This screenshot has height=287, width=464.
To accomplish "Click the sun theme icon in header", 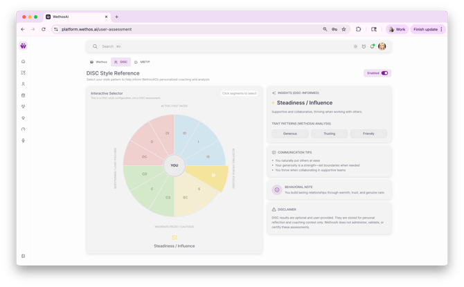I will tap(356, 46).
